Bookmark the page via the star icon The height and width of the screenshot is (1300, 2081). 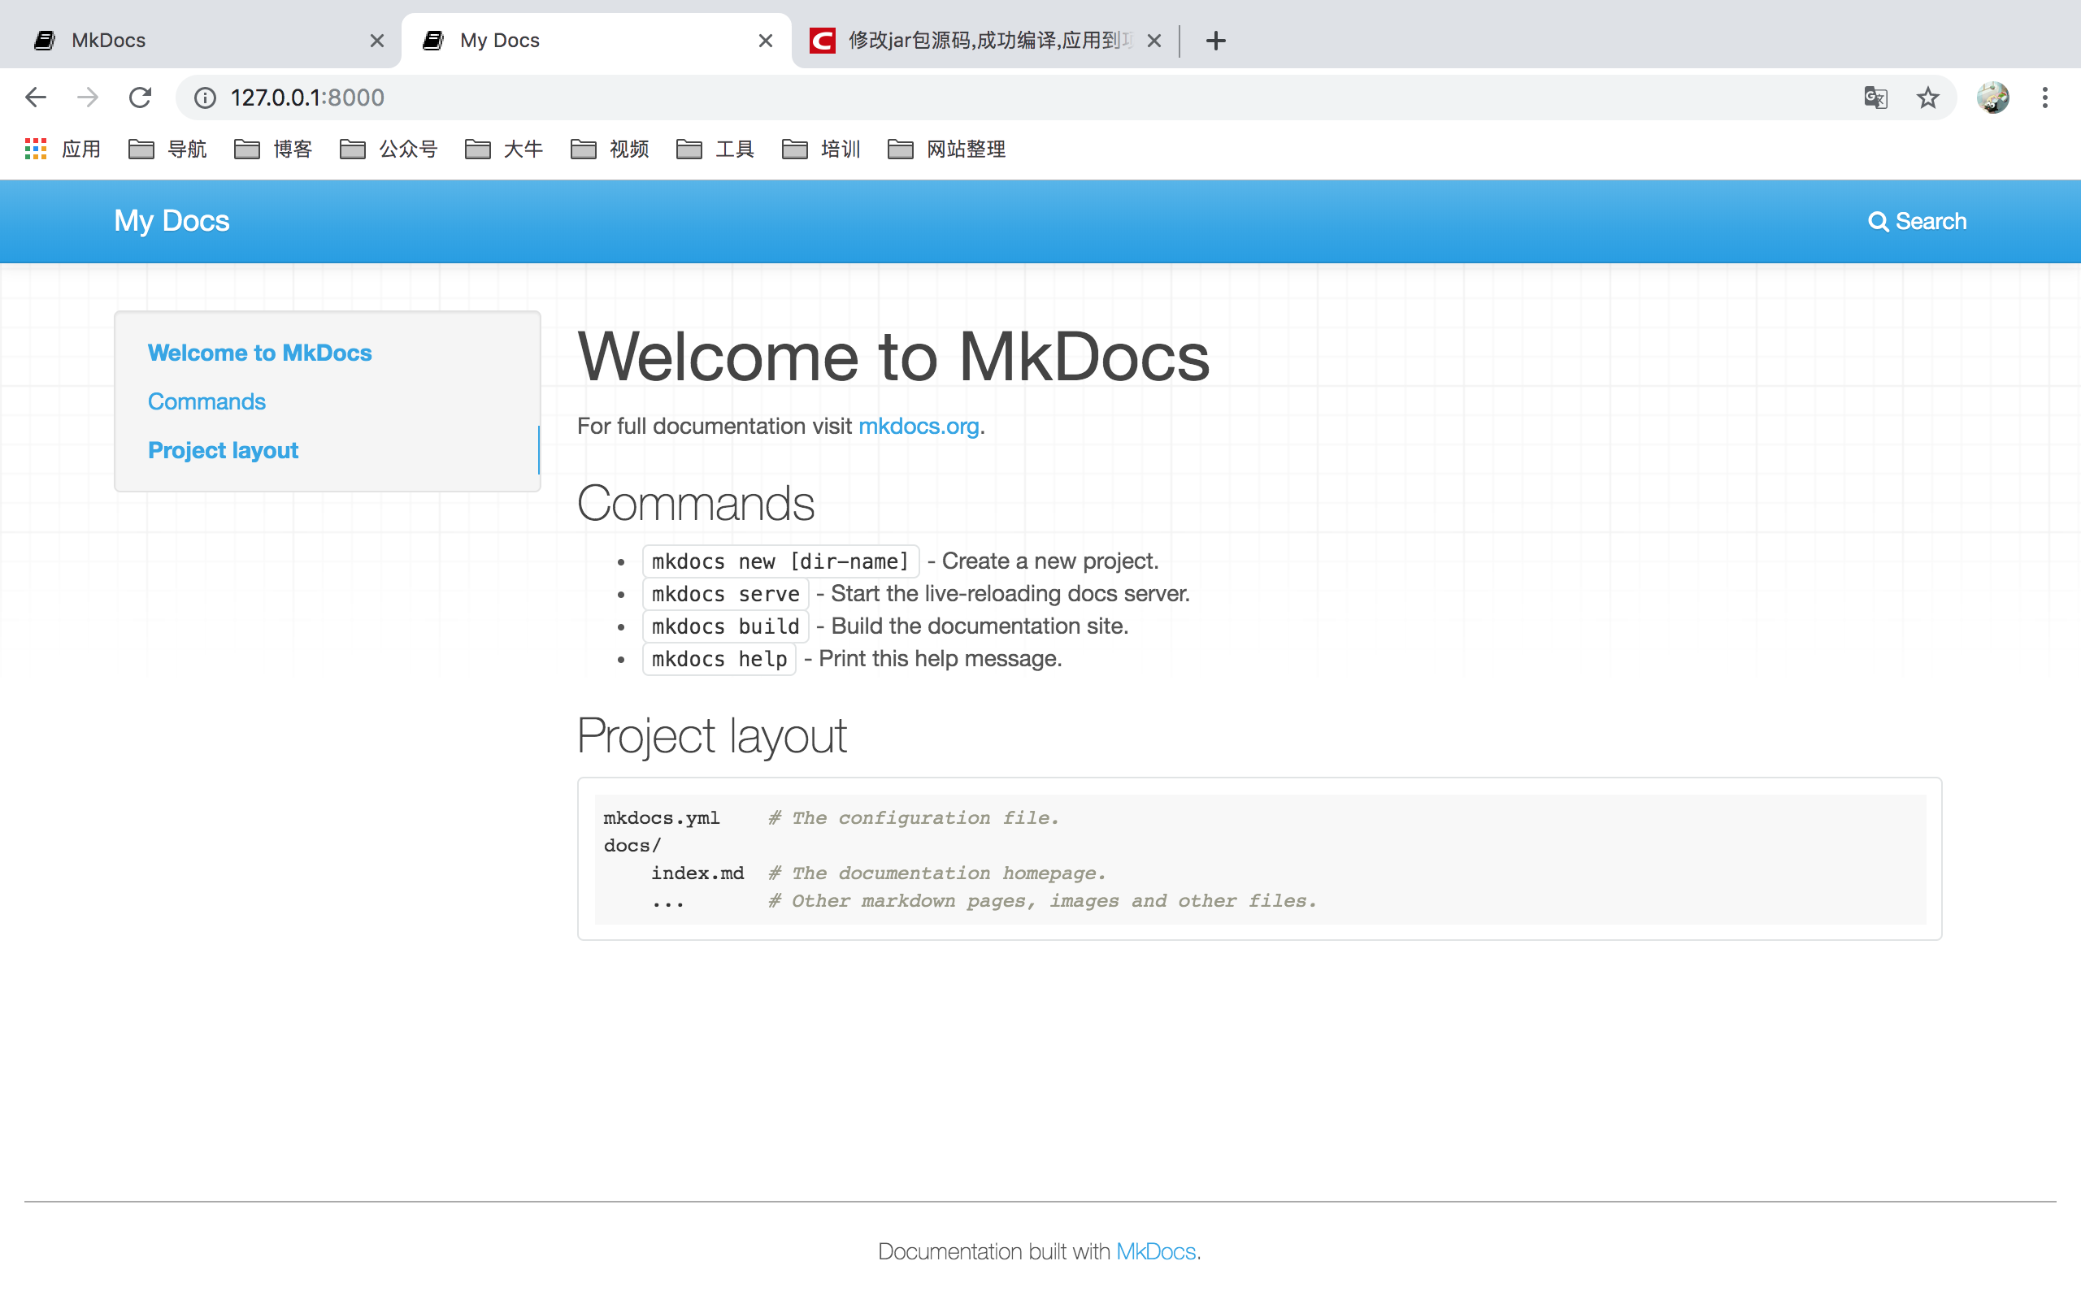pyautogui.click(x=1928, y=97)
